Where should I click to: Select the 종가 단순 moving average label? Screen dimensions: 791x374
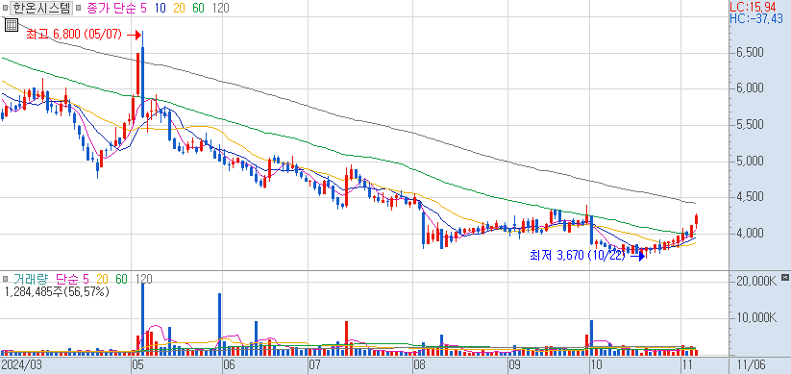[112, 8]
